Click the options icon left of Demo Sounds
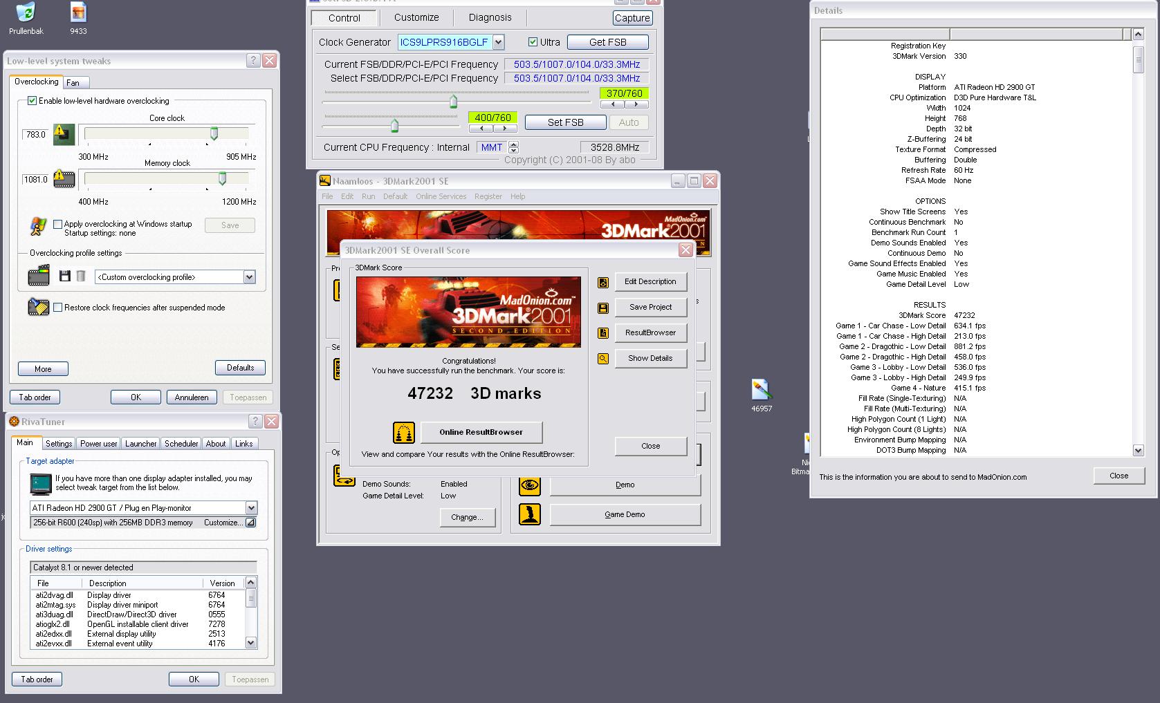Image resolution: width=1160 pixels, height=703 pixels. (x=344, y=476)
